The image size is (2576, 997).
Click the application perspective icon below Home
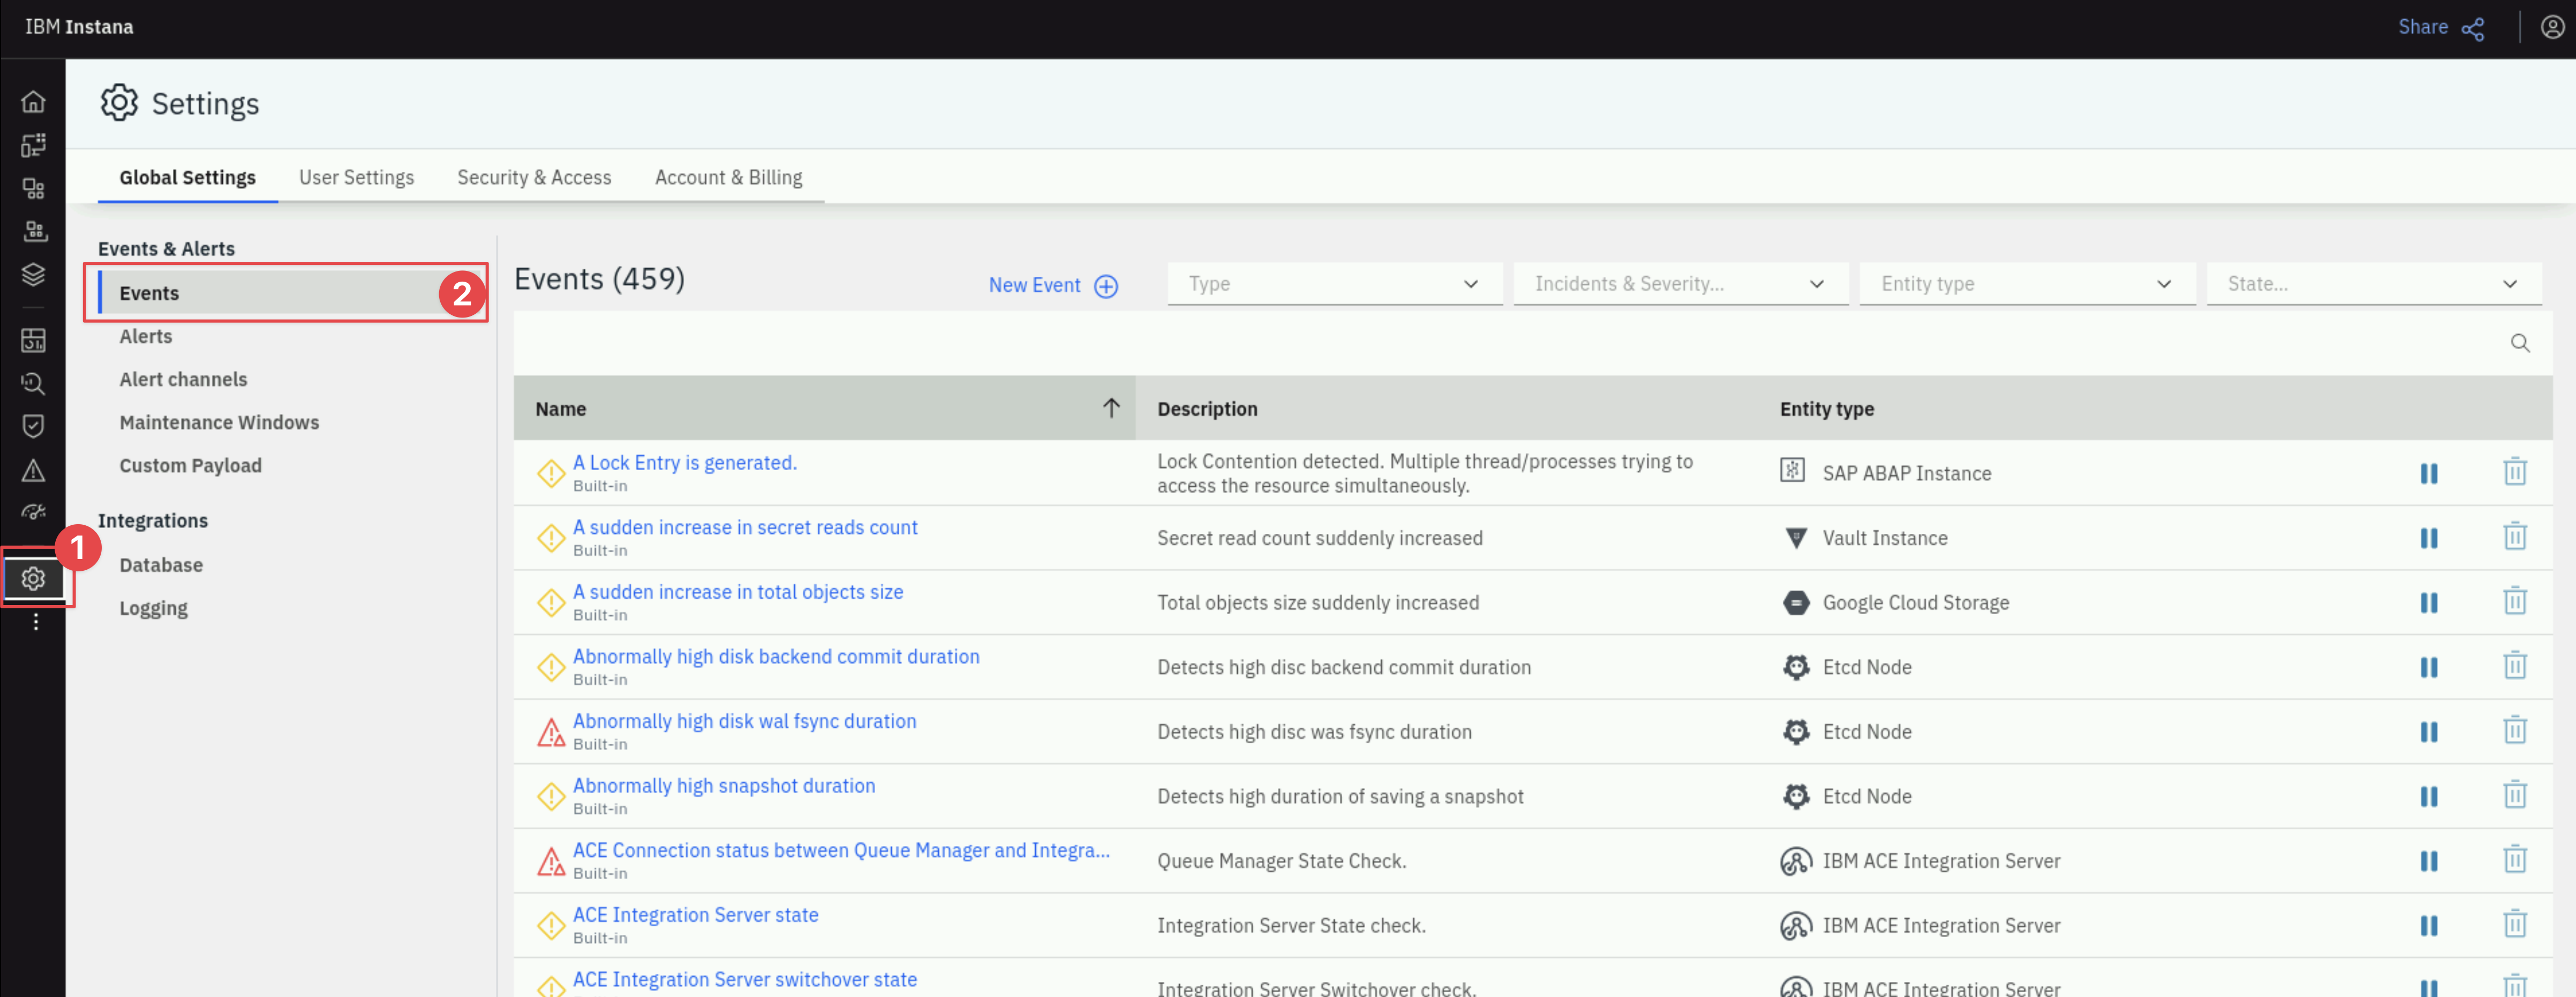point(33,145)
